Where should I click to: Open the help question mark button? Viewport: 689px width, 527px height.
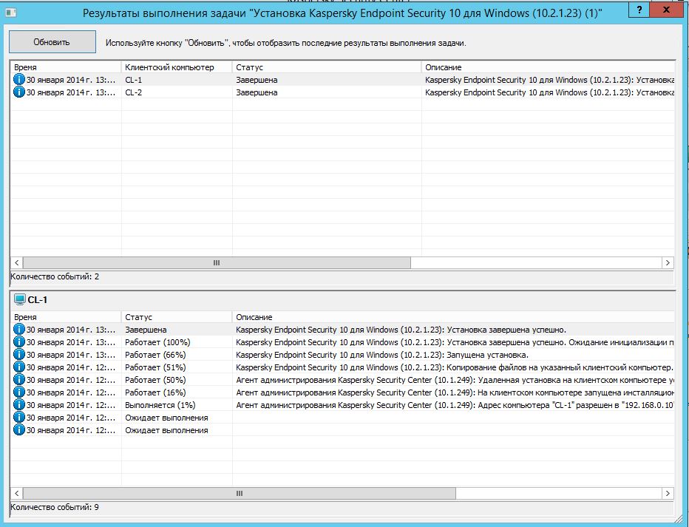tap(639, 10)
